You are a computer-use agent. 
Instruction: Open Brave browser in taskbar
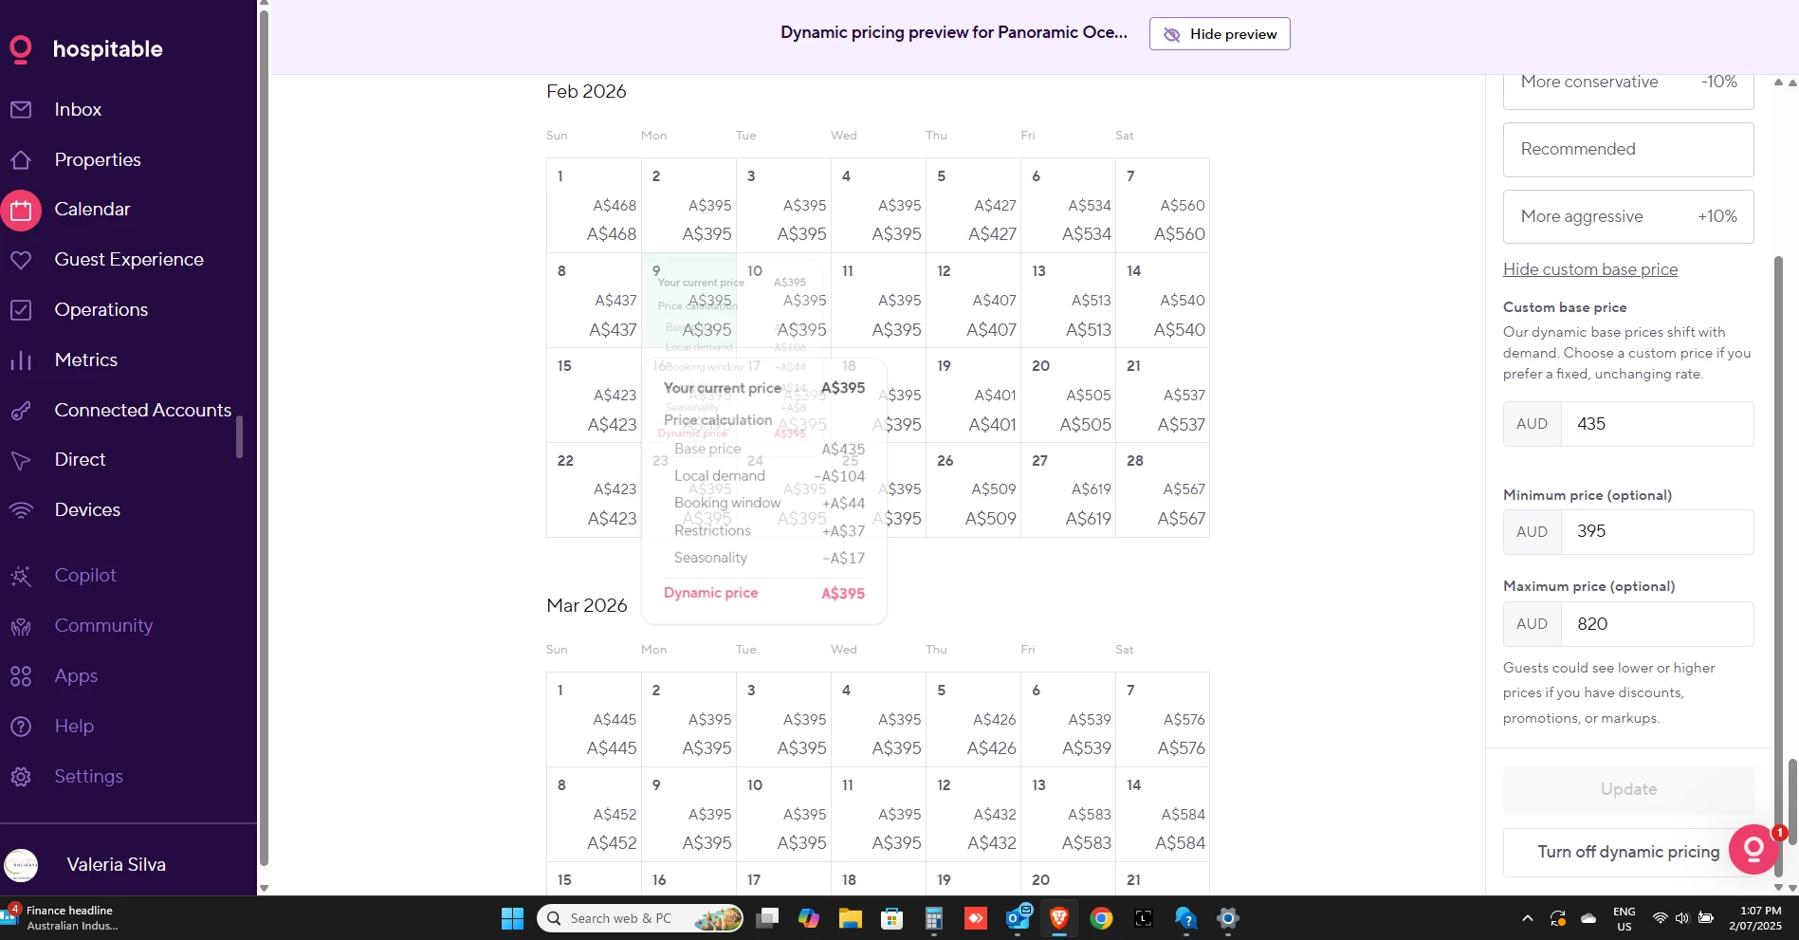coord(1059,918)
